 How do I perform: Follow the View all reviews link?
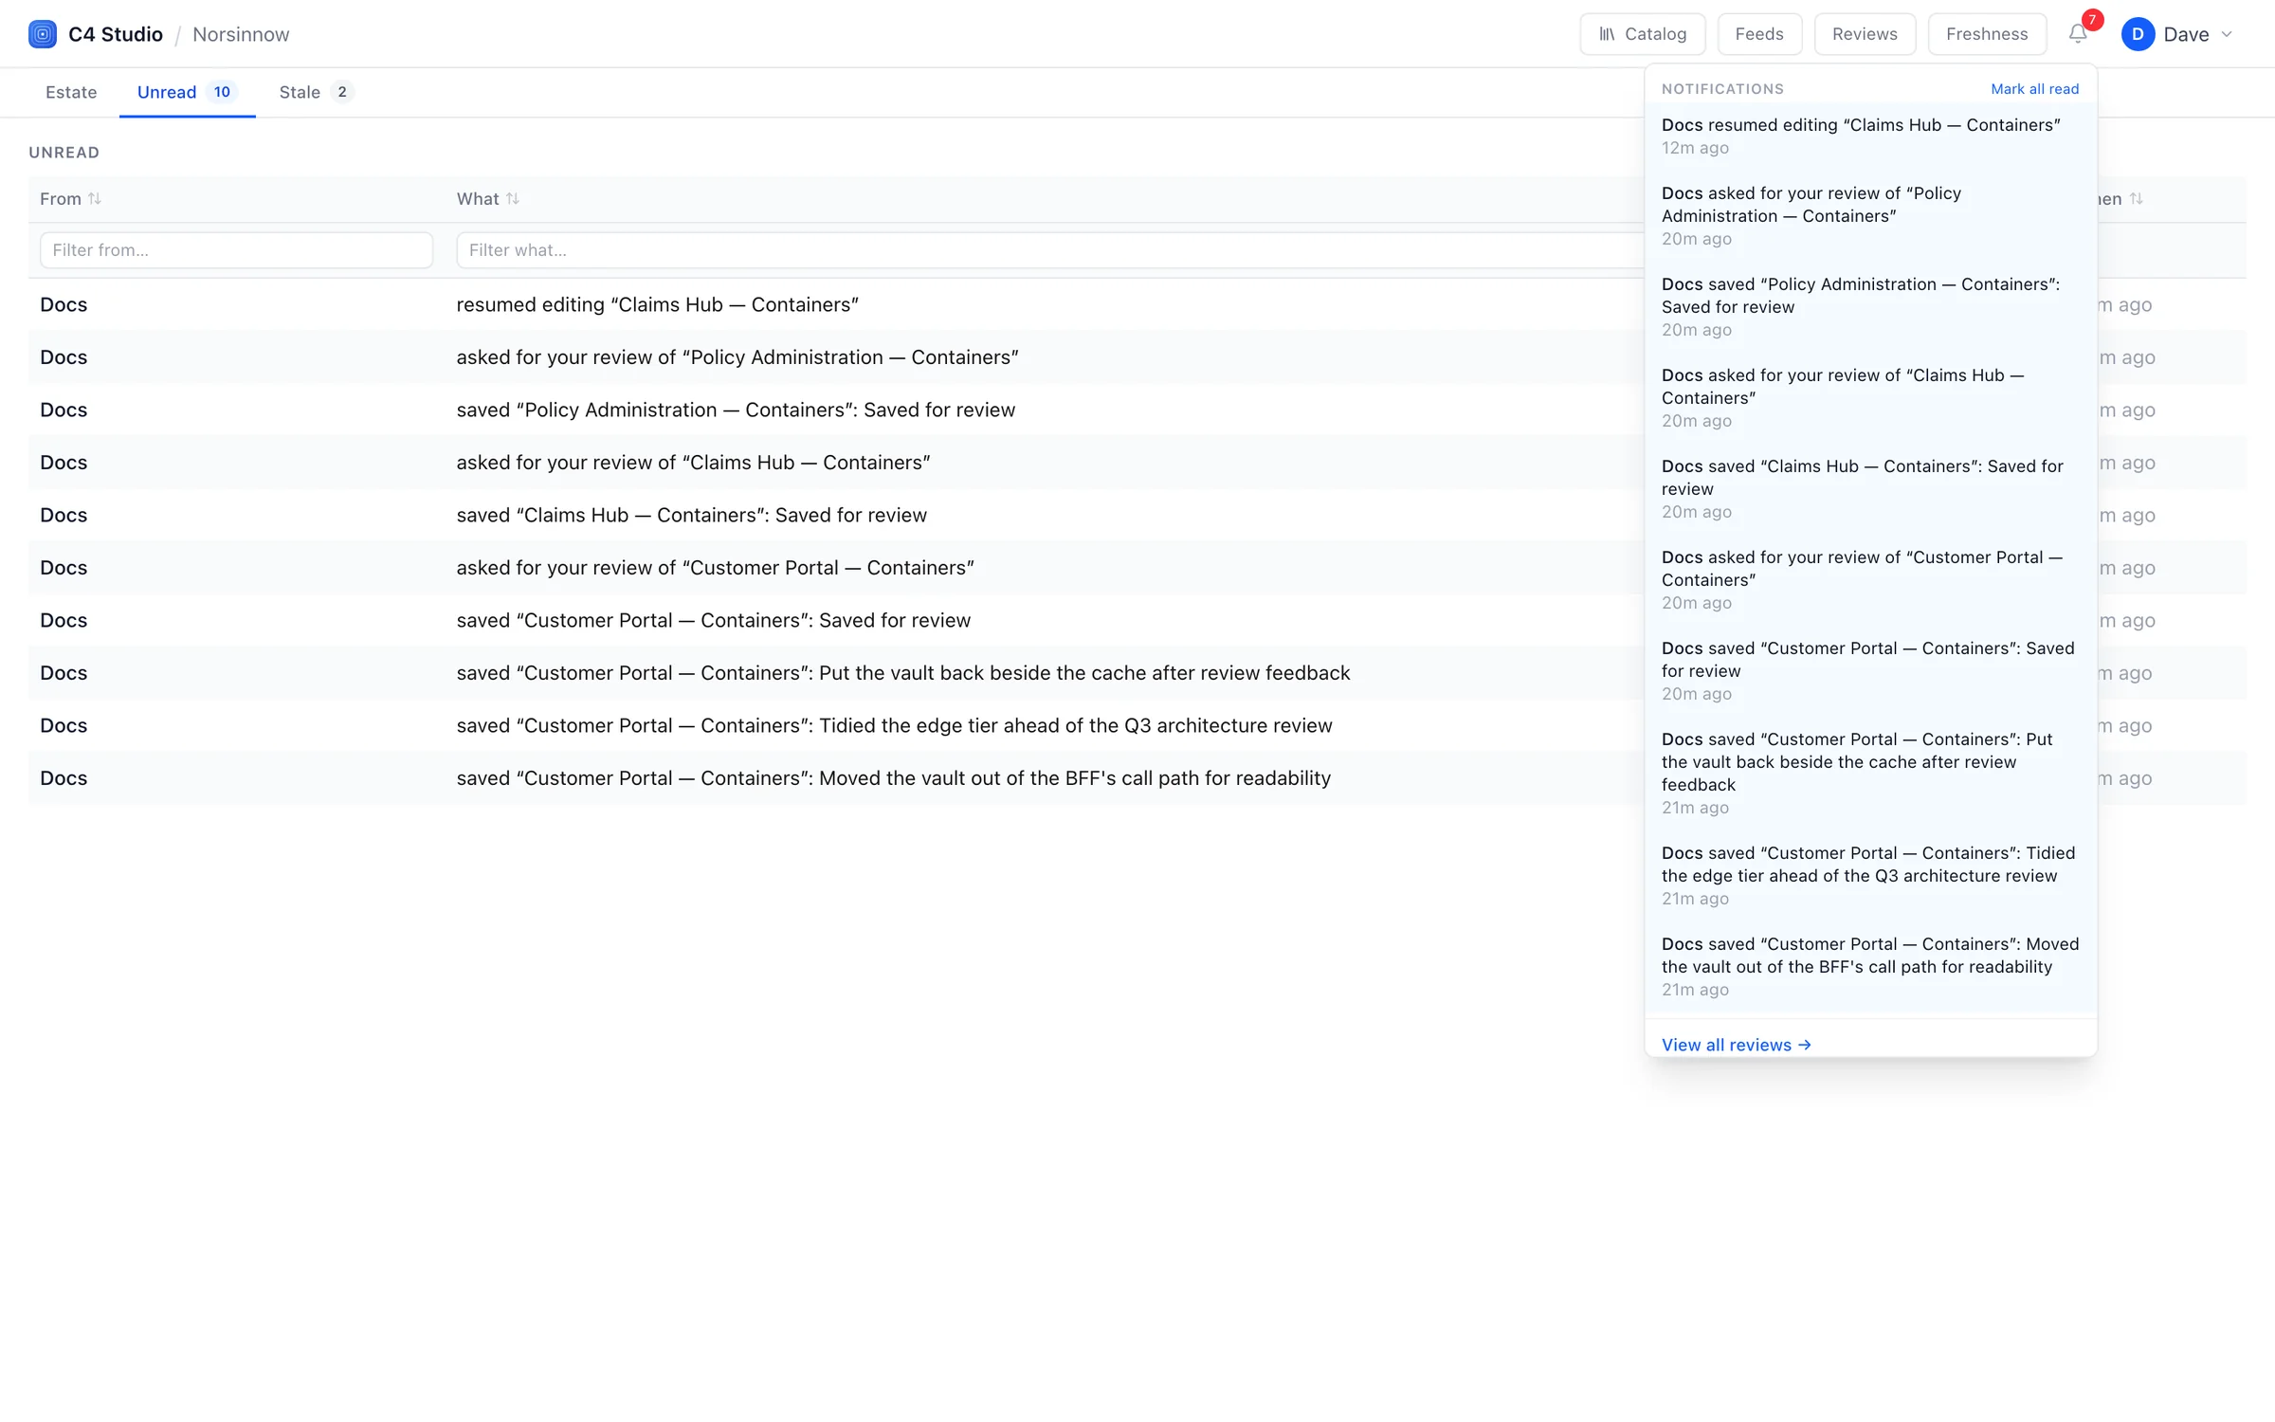[1736, 1045]
